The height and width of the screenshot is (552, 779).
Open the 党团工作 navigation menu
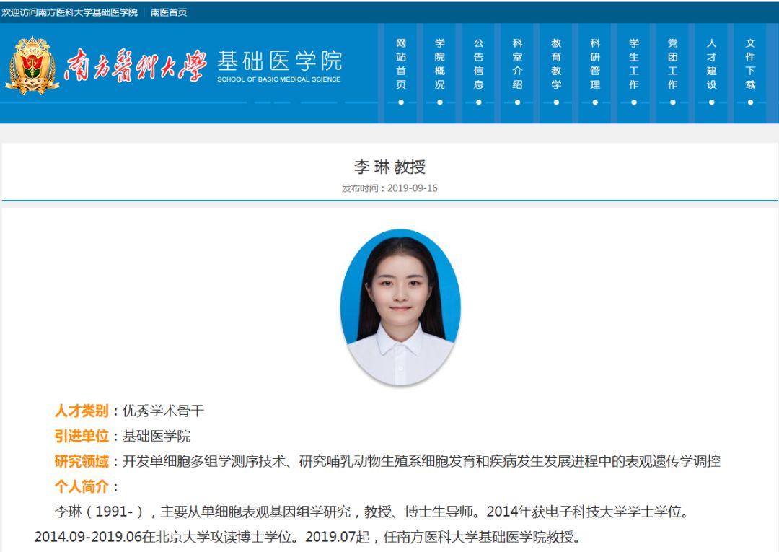coord(673,64)
